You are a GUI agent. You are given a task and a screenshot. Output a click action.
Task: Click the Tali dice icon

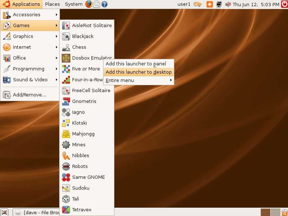tap(66, 199)
